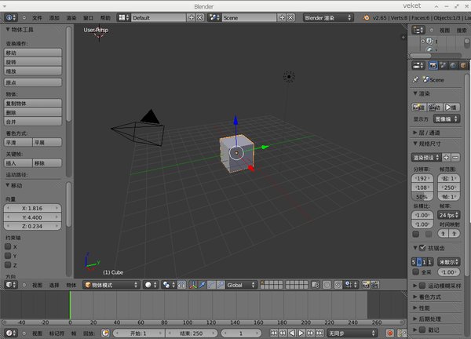Click the 50% resolution percentage slider
The image size is (471, 339).
pyautogui.click(x=423, y=196)
